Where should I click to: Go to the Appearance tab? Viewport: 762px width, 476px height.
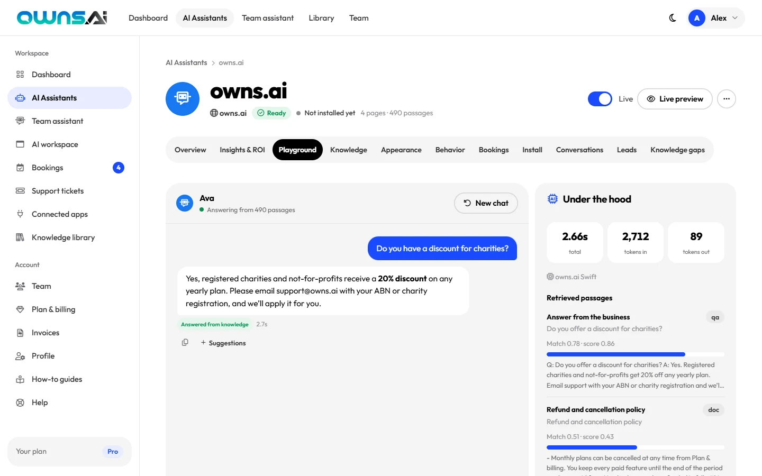401,150
